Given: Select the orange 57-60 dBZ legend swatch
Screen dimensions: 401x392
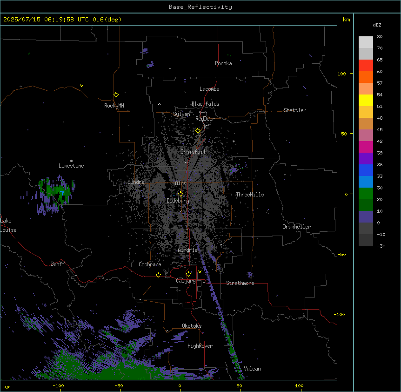Looking at the screenshot, I should [x=366, y=77].
